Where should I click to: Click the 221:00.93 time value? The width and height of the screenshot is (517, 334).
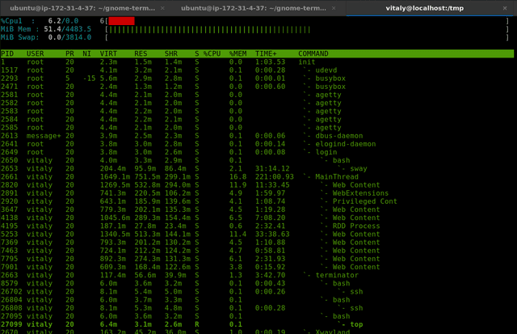(275, 177)
